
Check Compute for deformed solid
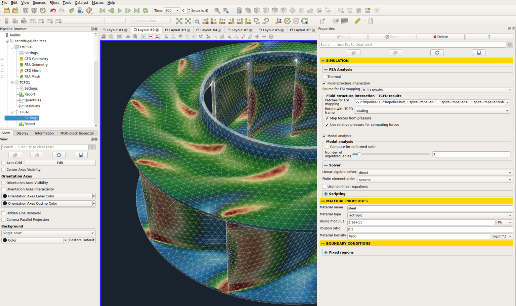(327, 147)
